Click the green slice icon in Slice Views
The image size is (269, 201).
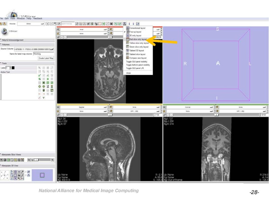8,160
